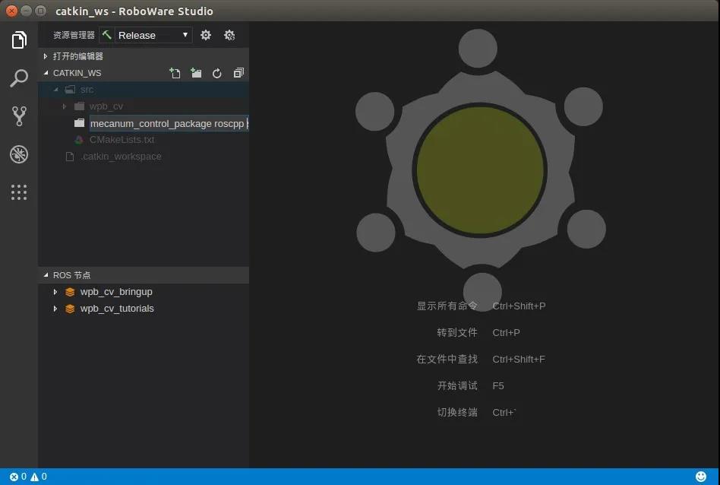Expand the wpb_cv folder arrow
This screenshot has width=720, height=485.
pyautogui.click(x=65, y=106)
